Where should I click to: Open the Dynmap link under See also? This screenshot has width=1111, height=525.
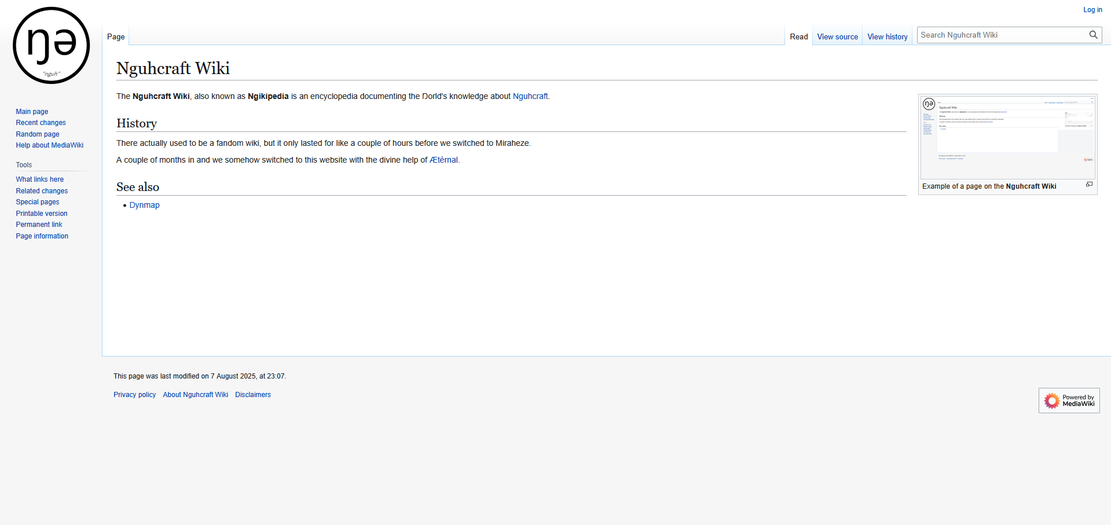pos(144,205)
